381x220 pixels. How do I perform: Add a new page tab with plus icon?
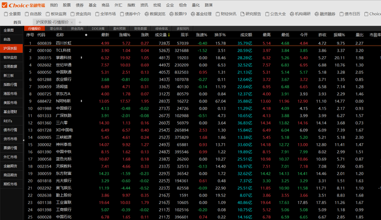80,22
